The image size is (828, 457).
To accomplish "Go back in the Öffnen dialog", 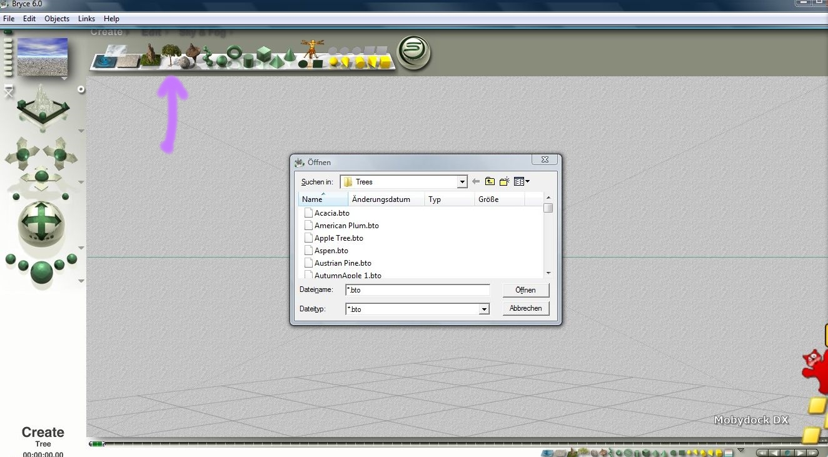I will click(476, 182).
